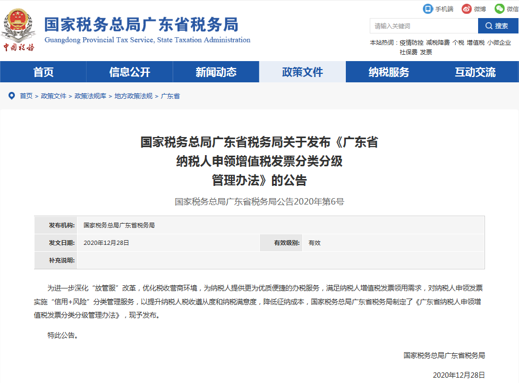Open the 新闻动态 navigation tab
Screen dimensions: 519x383
[x=216, y=72]
